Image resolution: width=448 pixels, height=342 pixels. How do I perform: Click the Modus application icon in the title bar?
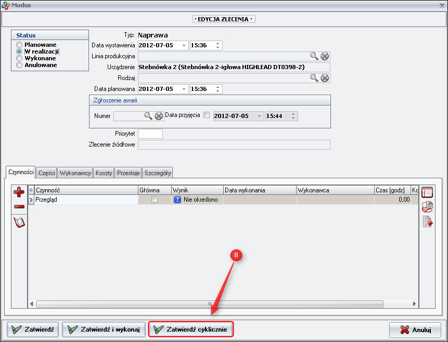click(x=6, y=5)
